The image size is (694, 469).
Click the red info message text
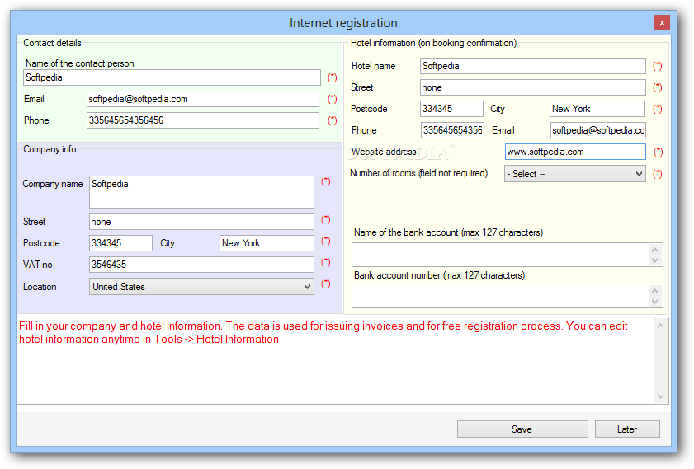[x=323, y=332]
